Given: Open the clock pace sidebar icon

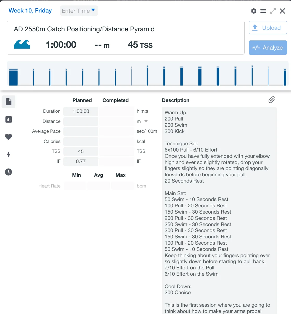Looking at the screenshot, I should click(x=9, y=172).
